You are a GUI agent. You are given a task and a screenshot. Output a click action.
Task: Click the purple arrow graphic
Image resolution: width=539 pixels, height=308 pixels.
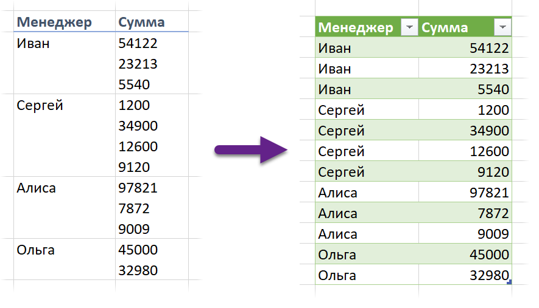pyautogui.click(x=251, y=150)
